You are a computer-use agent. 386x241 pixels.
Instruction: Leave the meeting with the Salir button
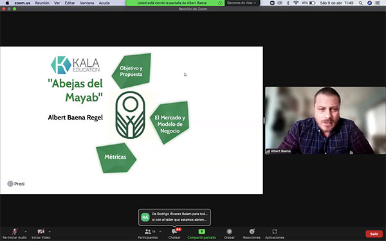(x=374, y=234)
